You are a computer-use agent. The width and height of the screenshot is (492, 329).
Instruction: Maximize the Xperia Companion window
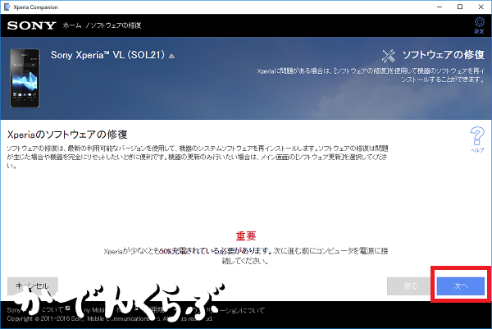[460, 7]
